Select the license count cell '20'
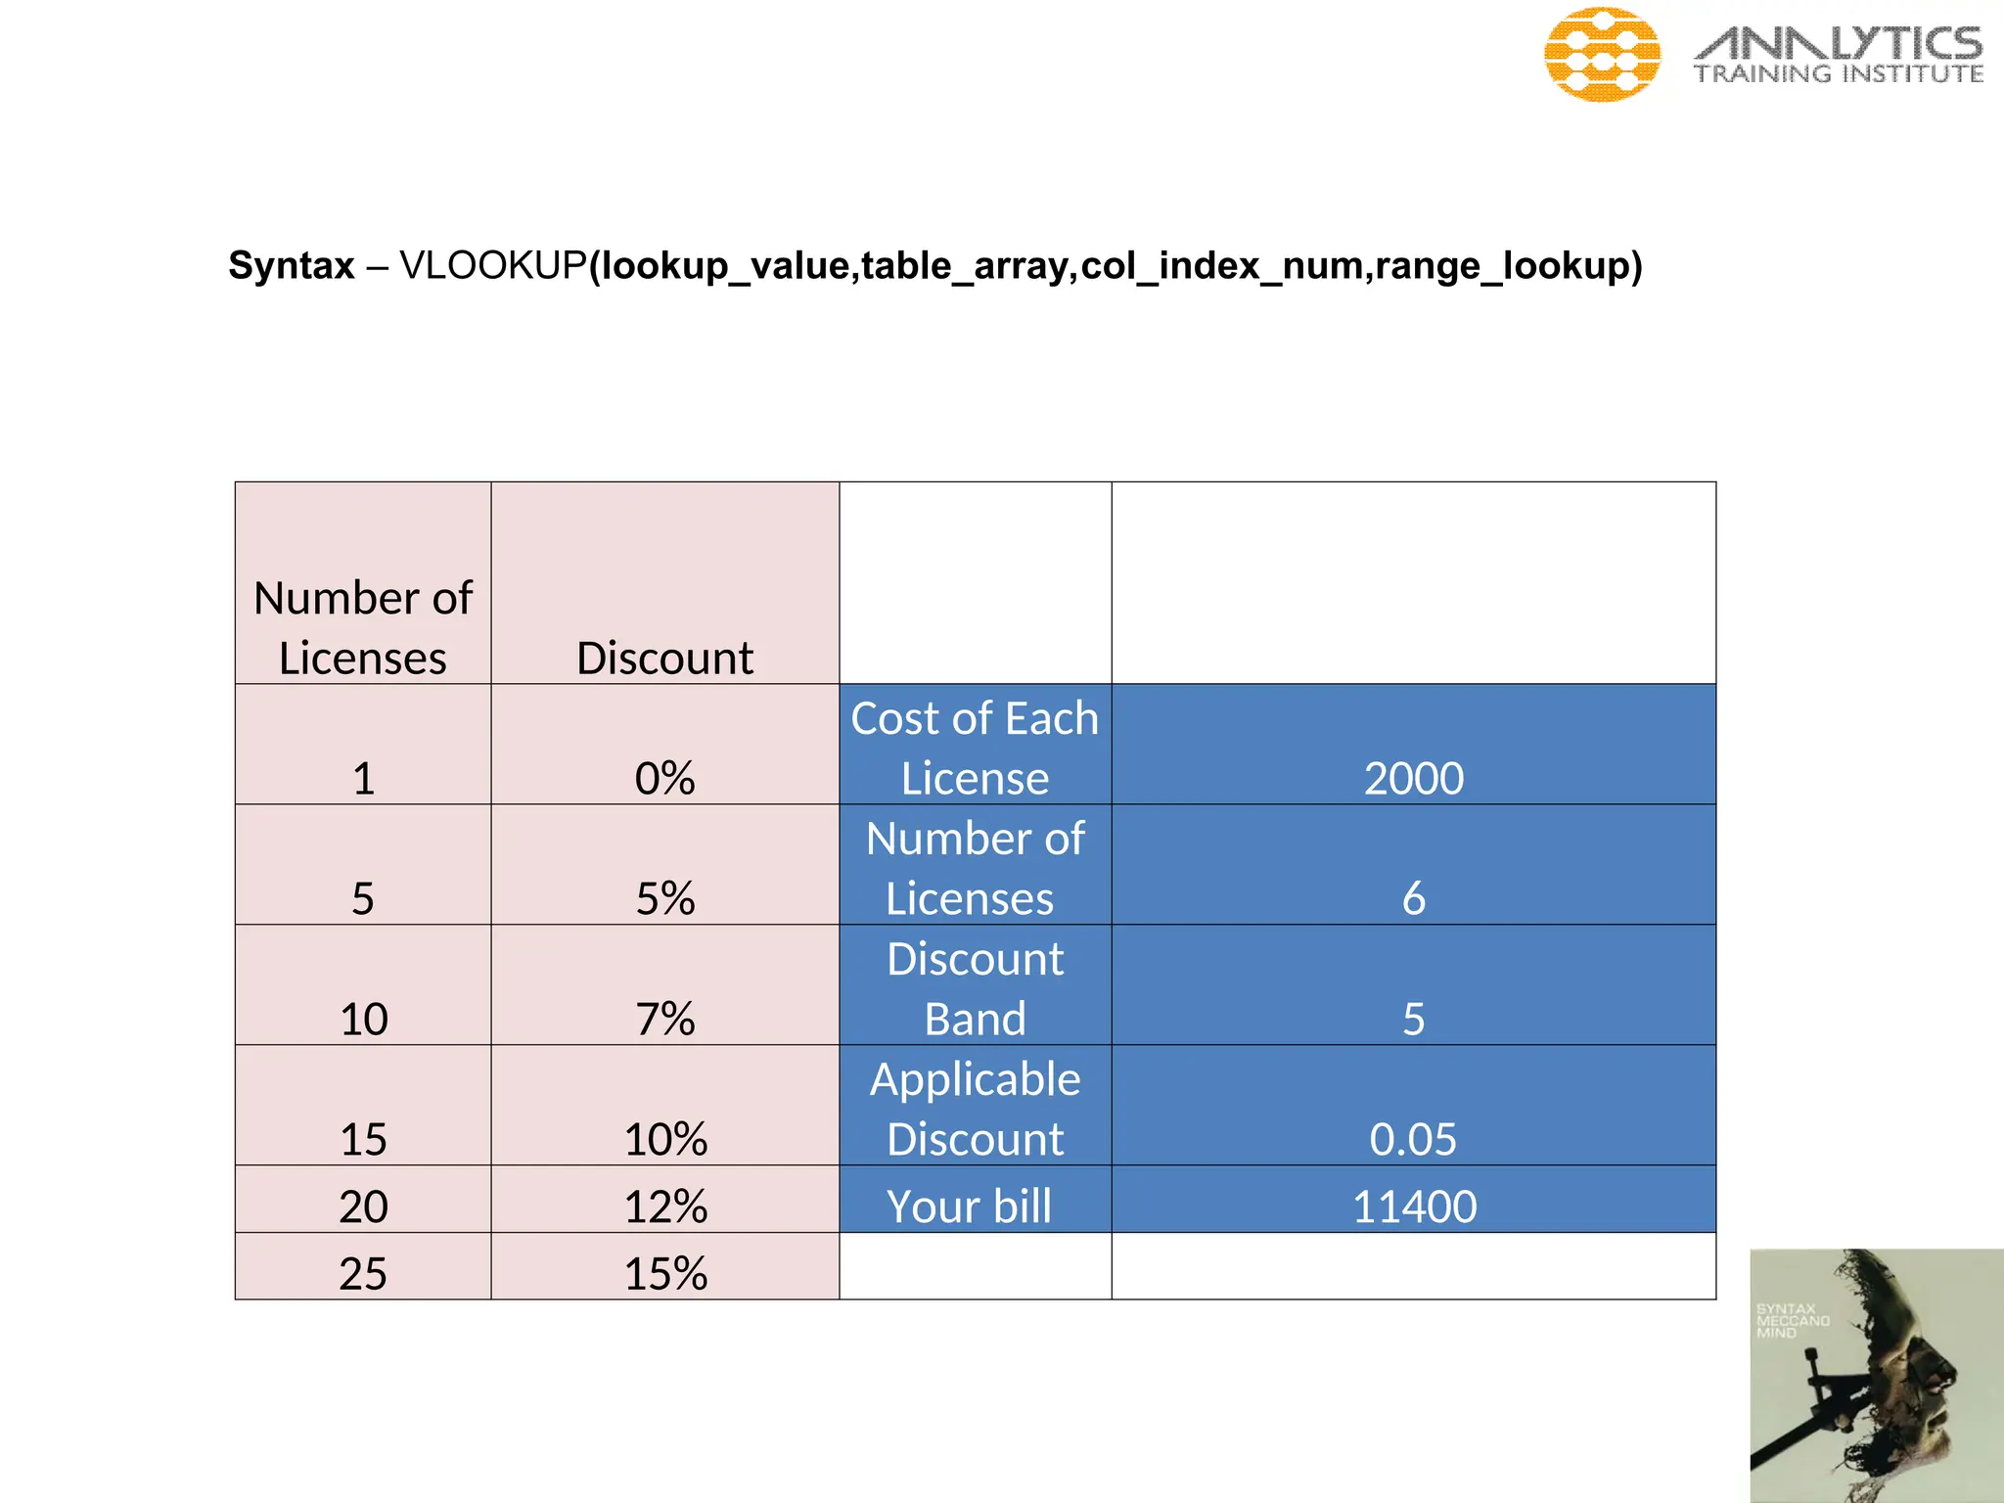The width and height of the screenshot is (2004, 1503). point(363,1199)
